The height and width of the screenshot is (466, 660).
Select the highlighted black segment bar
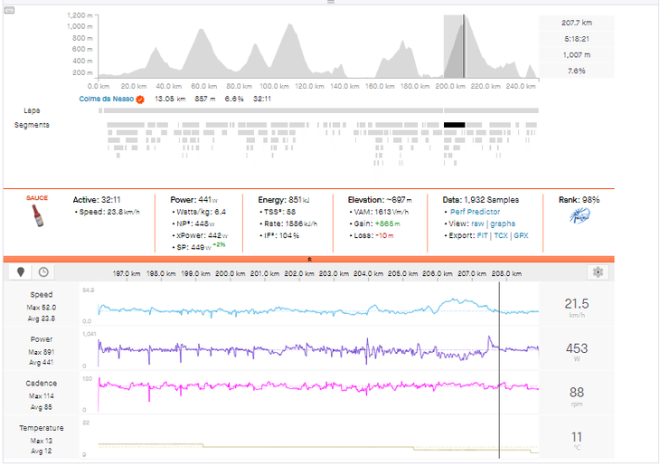tap(454, 124)
